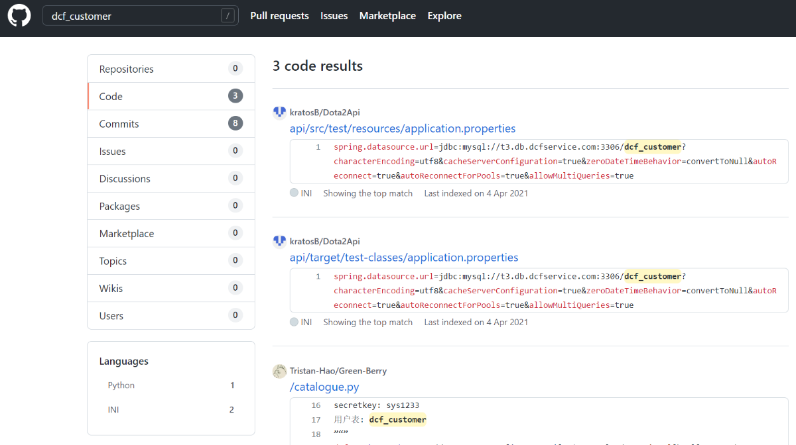
Task: Go to Explore in top navigation
Action: [x=444, y=16]
